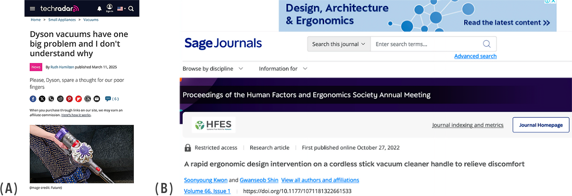This screenshot has height=196, width=572.
Task: Go to the Small Appliances breadcrumb
Action: (62, 20)
